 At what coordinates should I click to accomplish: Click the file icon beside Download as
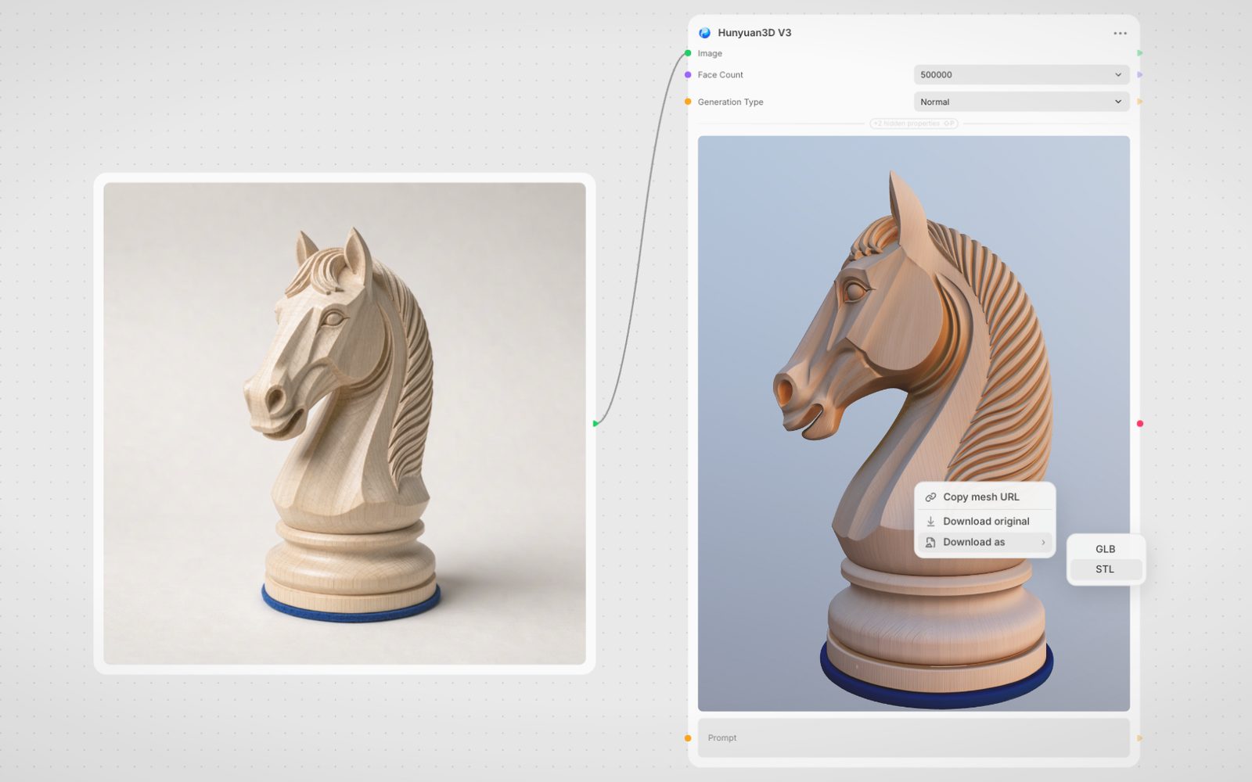[x=930, y=543]
